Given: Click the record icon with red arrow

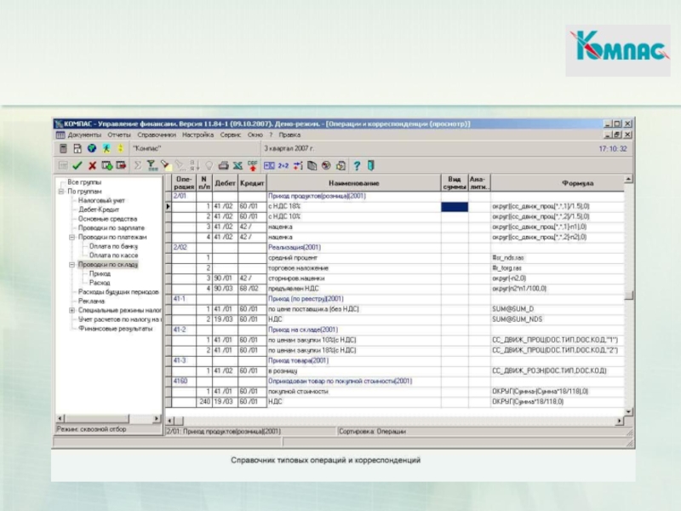Looking at the screenshot, I should [x=121, y=165].
